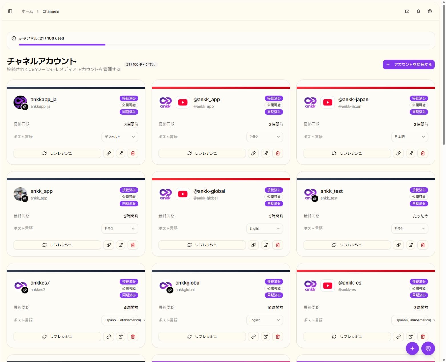Click the たった今 sync time on ankk_test

click(x=420, y=216)
